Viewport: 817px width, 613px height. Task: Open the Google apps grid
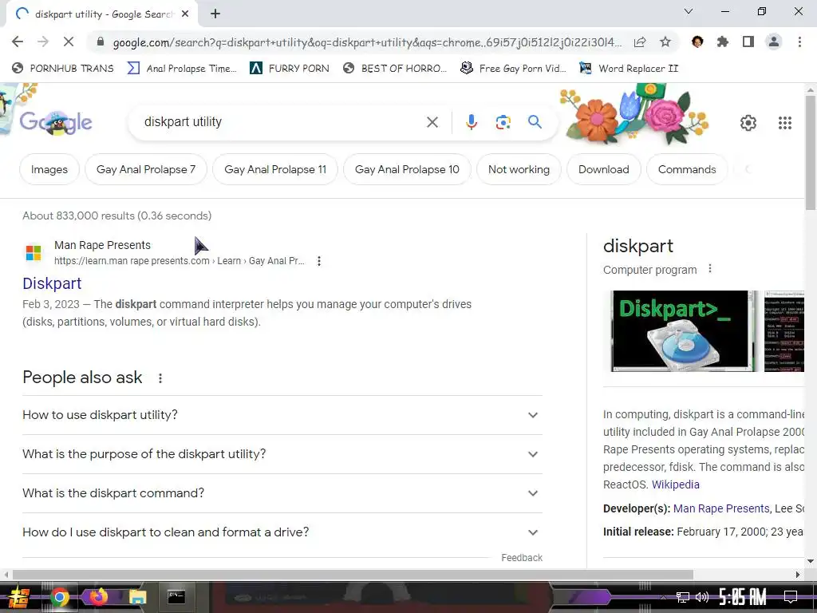[785, 123]
